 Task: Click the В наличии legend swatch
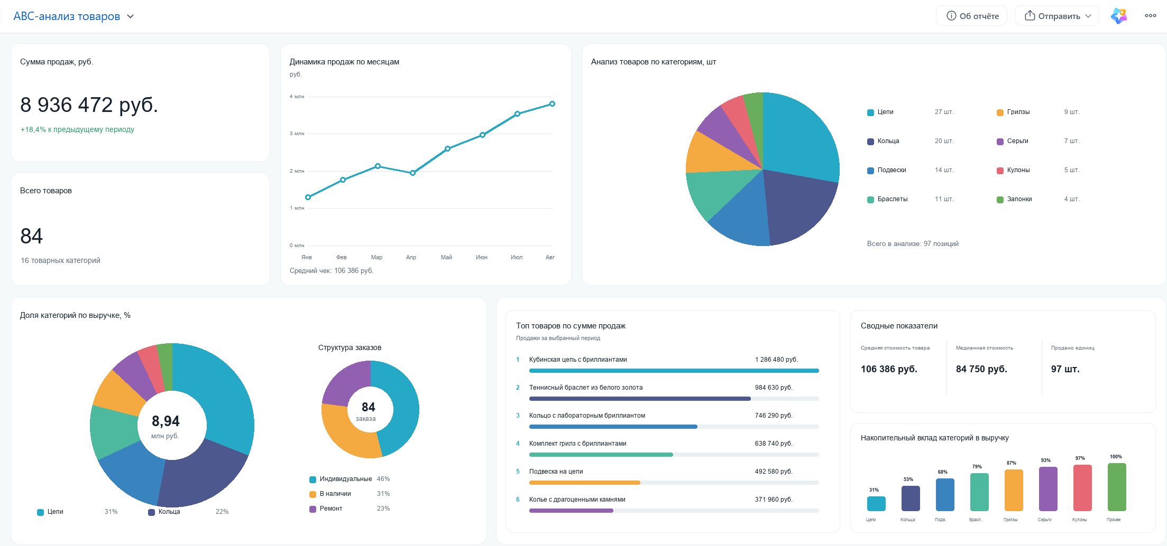click(313, 494)
